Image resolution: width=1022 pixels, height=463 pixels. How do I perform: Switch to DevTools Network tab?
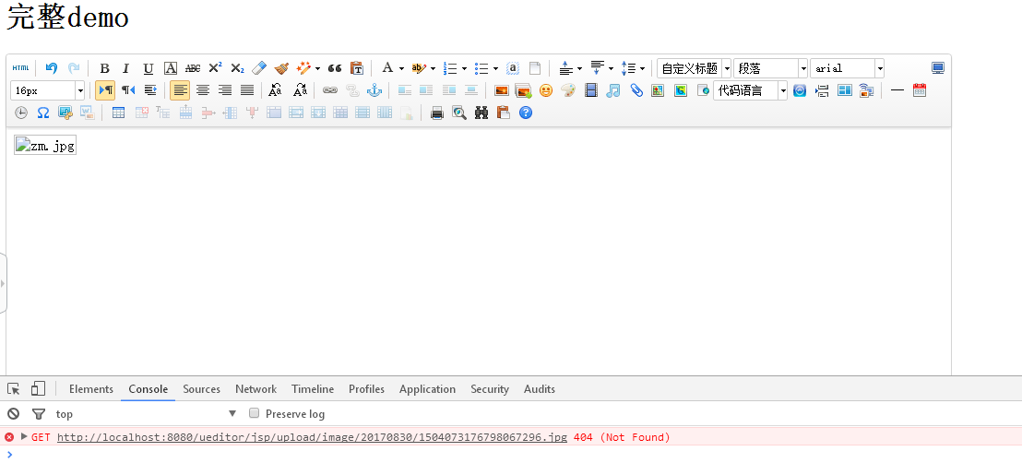click(256, 388)
